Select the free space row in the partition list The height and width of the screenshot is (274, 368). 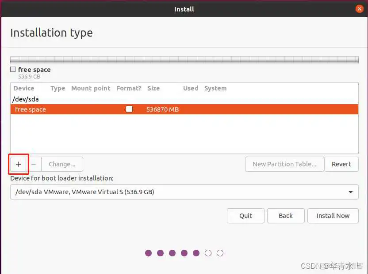point(66,109)
